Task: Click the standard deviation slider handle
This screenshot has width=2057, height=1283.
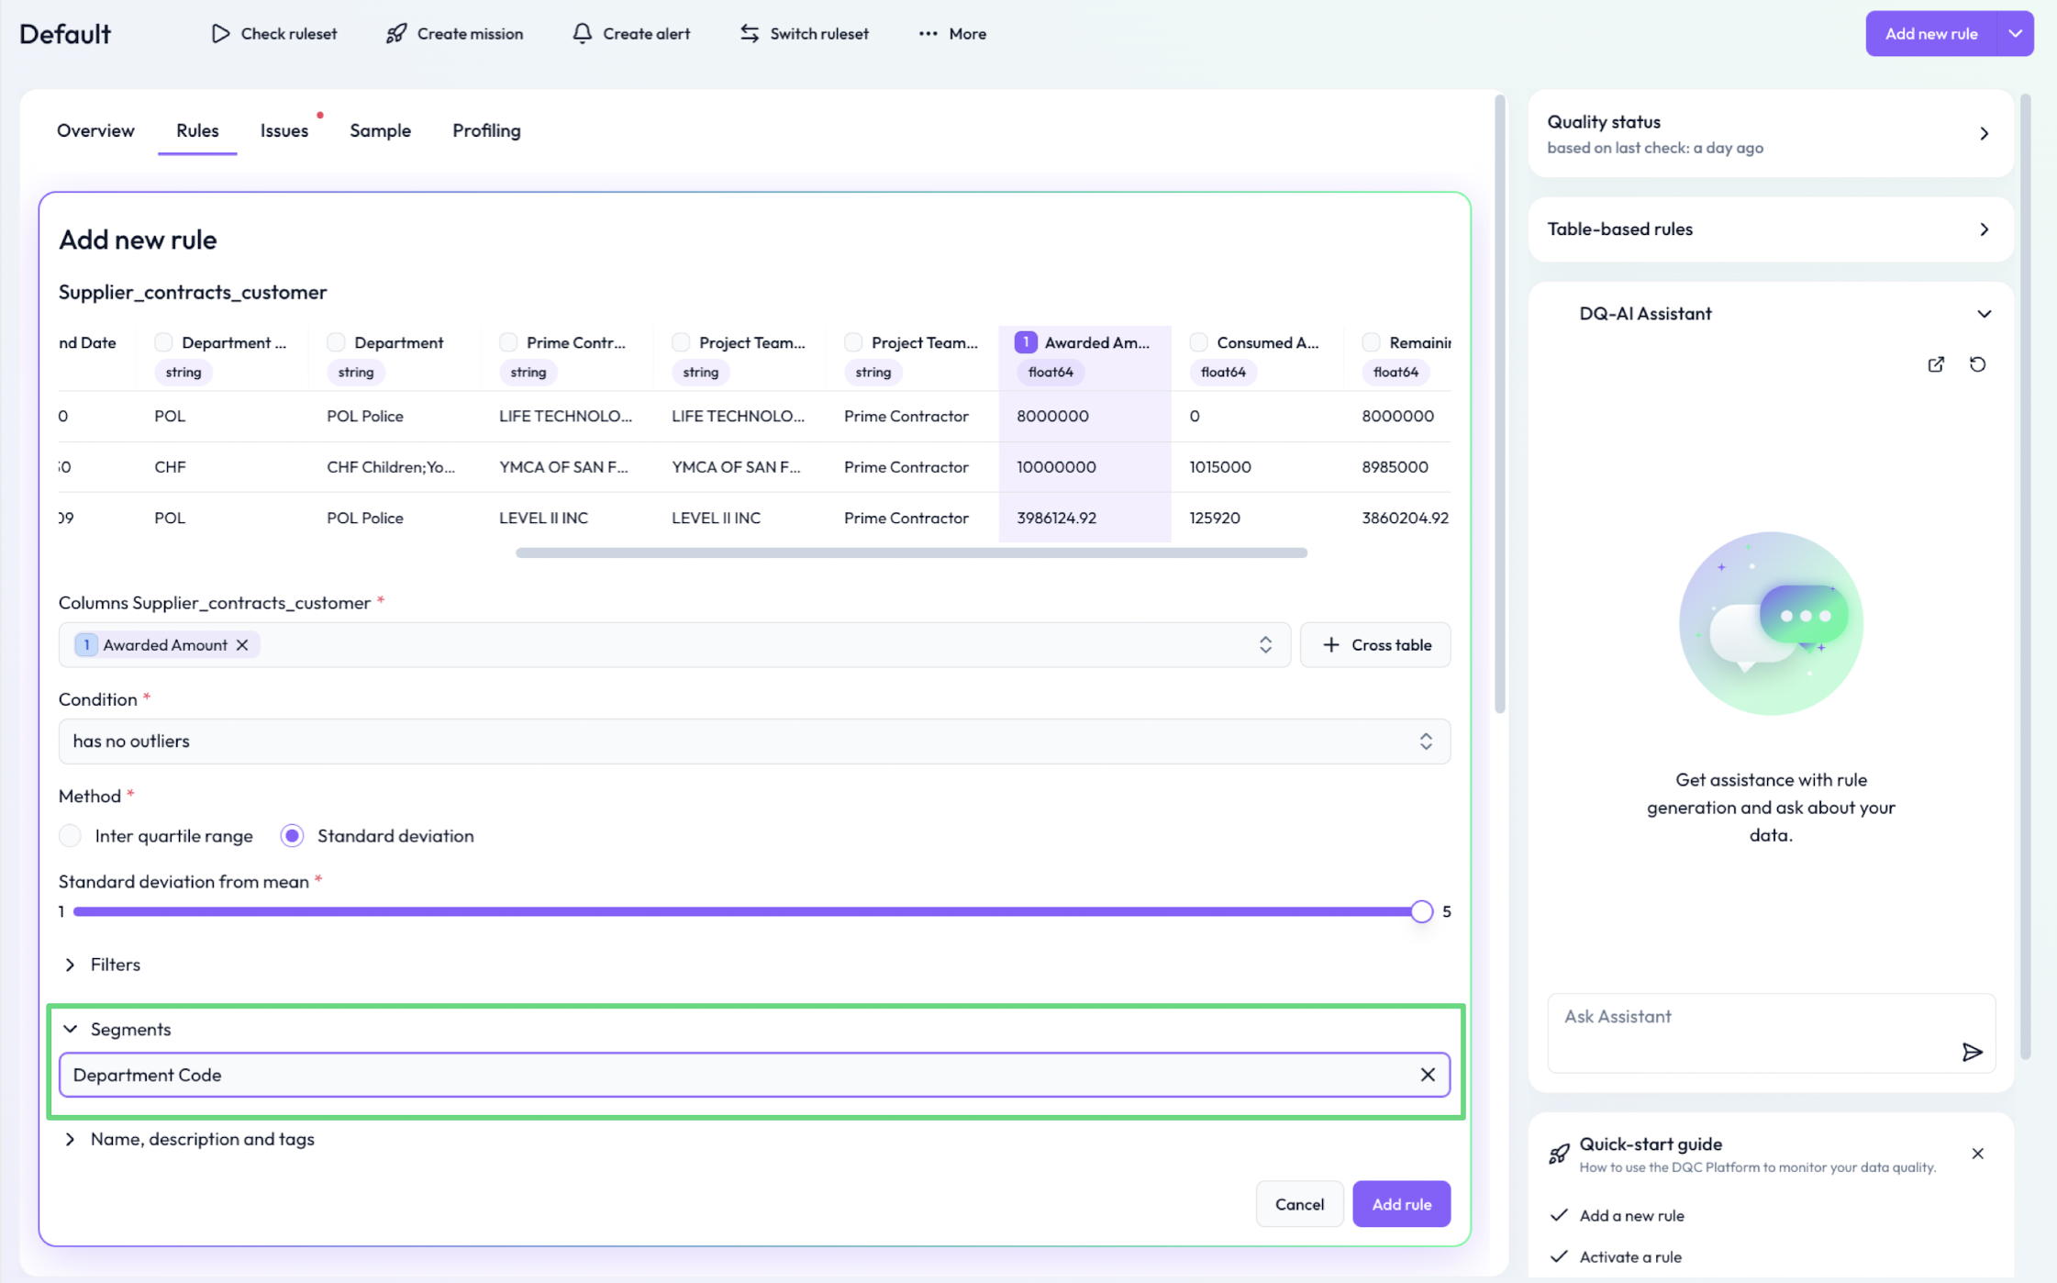Action: click(1421, 911)
